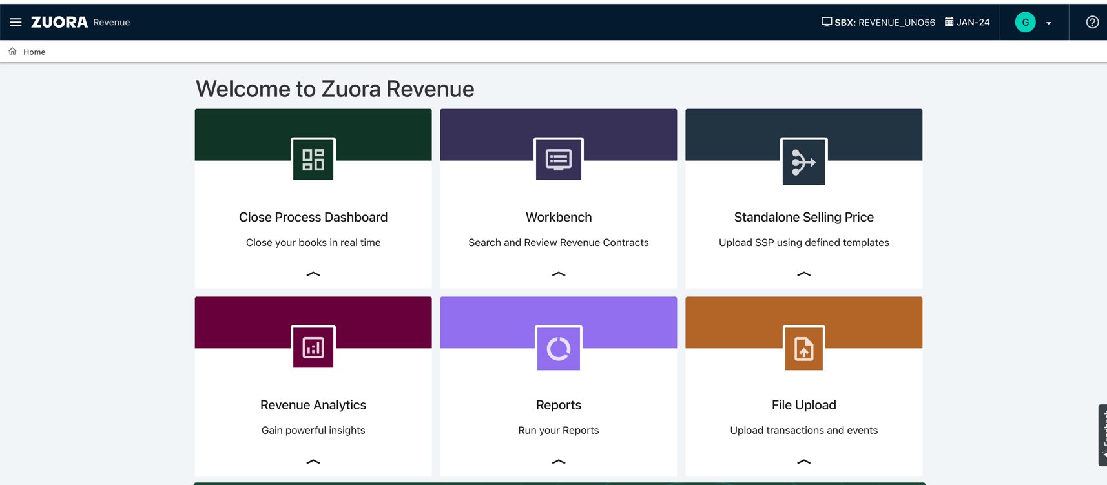
Task: Click 'Upload SSP using defined templates'
Action: click(804, 243)
